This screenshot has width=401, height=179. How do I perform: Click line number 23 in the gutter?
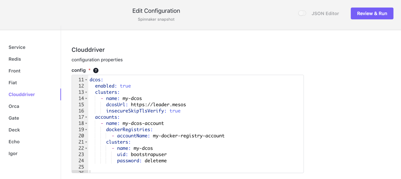[x=81, y=154]
